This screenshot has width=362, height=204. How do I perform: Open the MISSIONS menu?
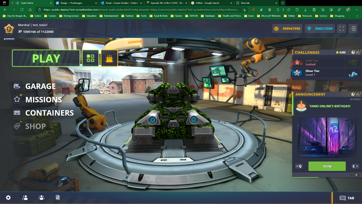[x=44, y=99]
